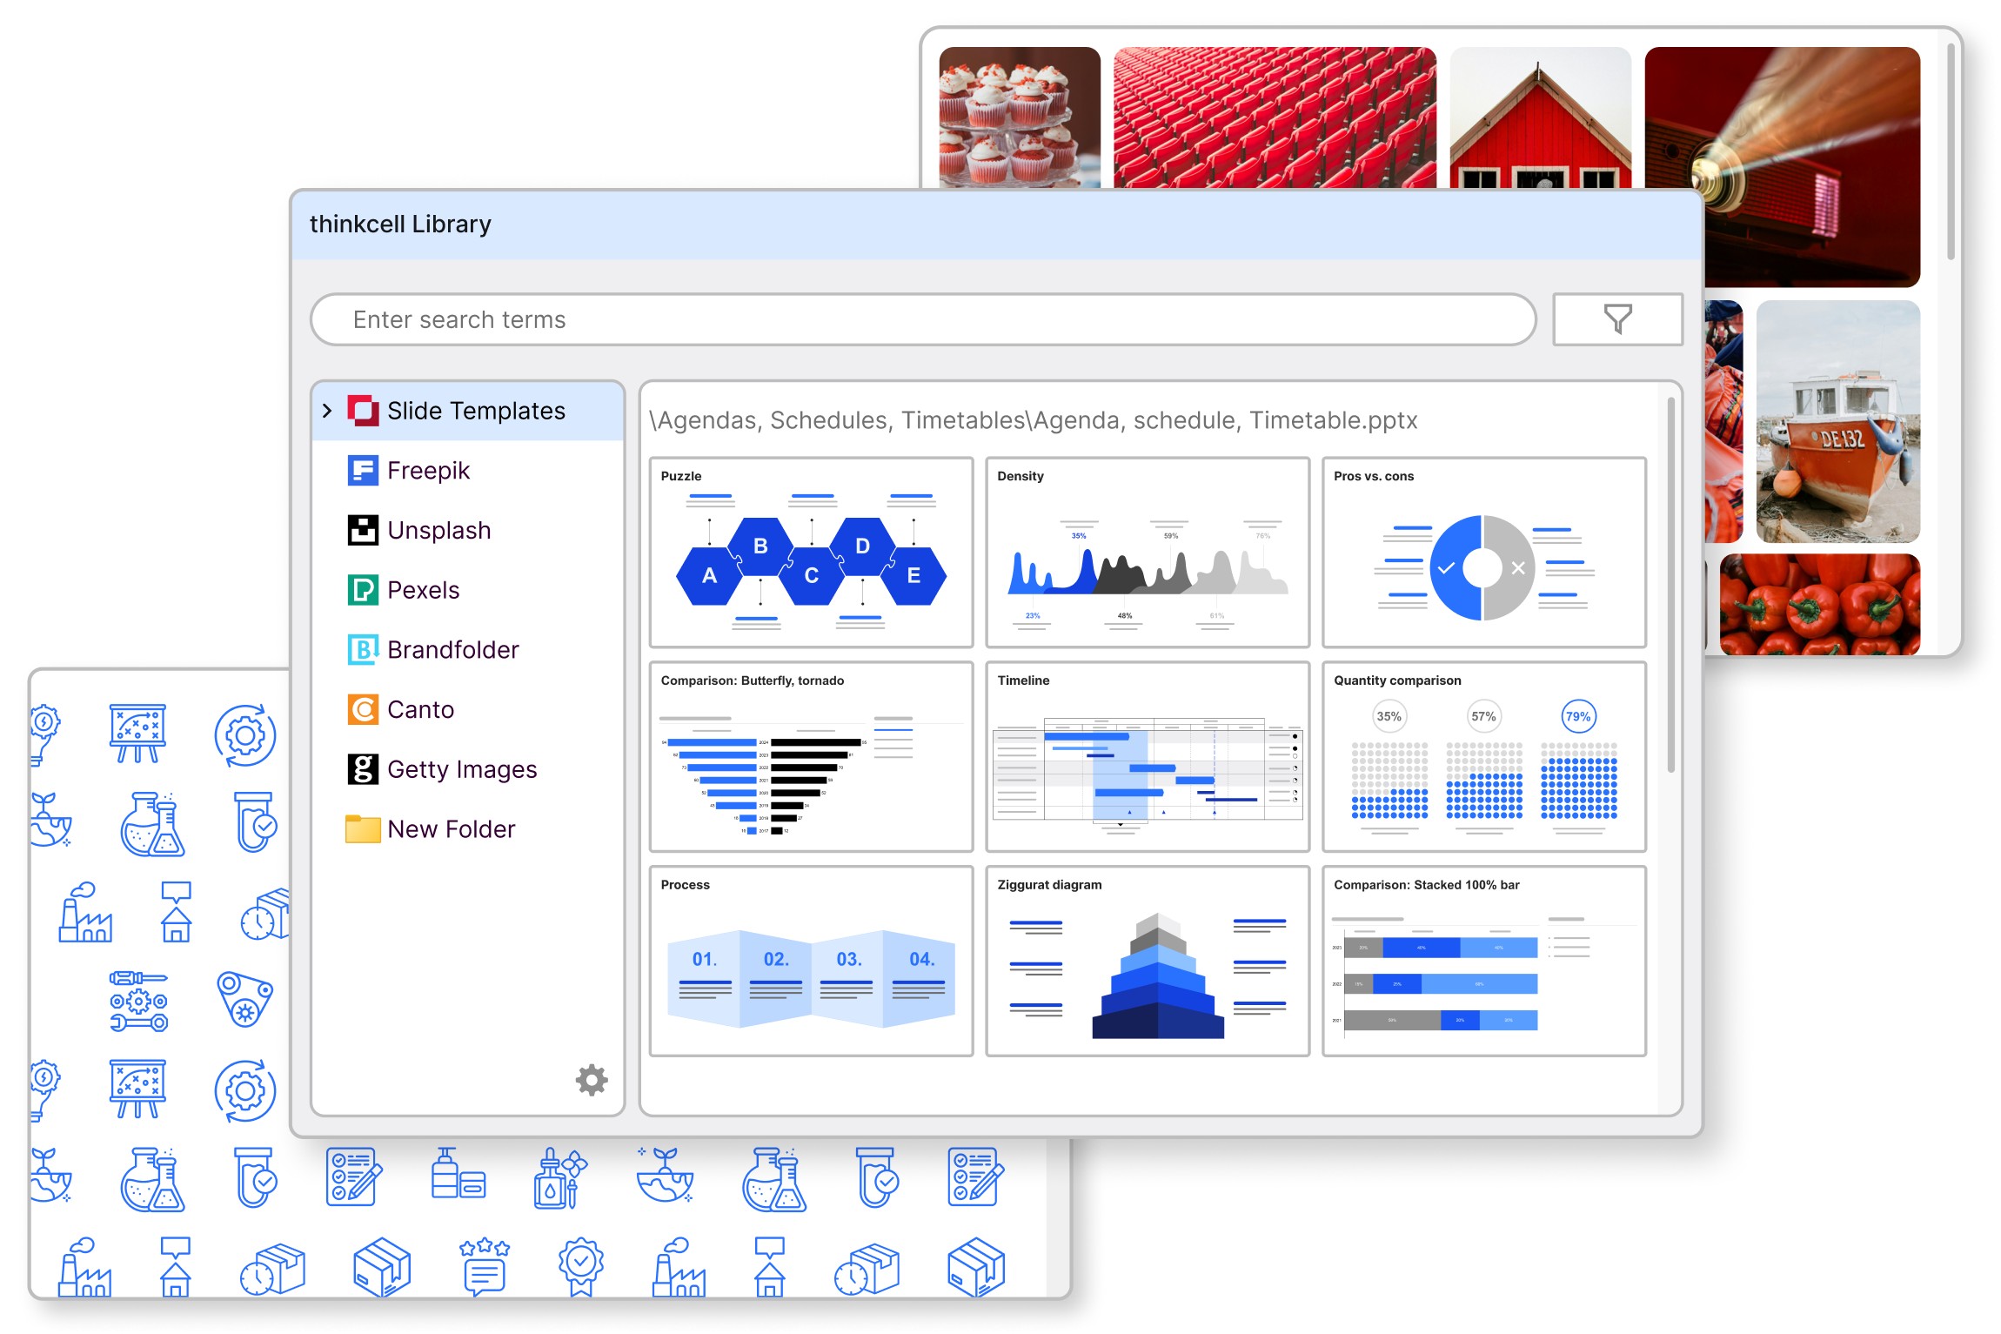Viewport: 2001px width, 1334px height.
Task: Select the Slide Templates entry
Action: click(x=468, y=411)
